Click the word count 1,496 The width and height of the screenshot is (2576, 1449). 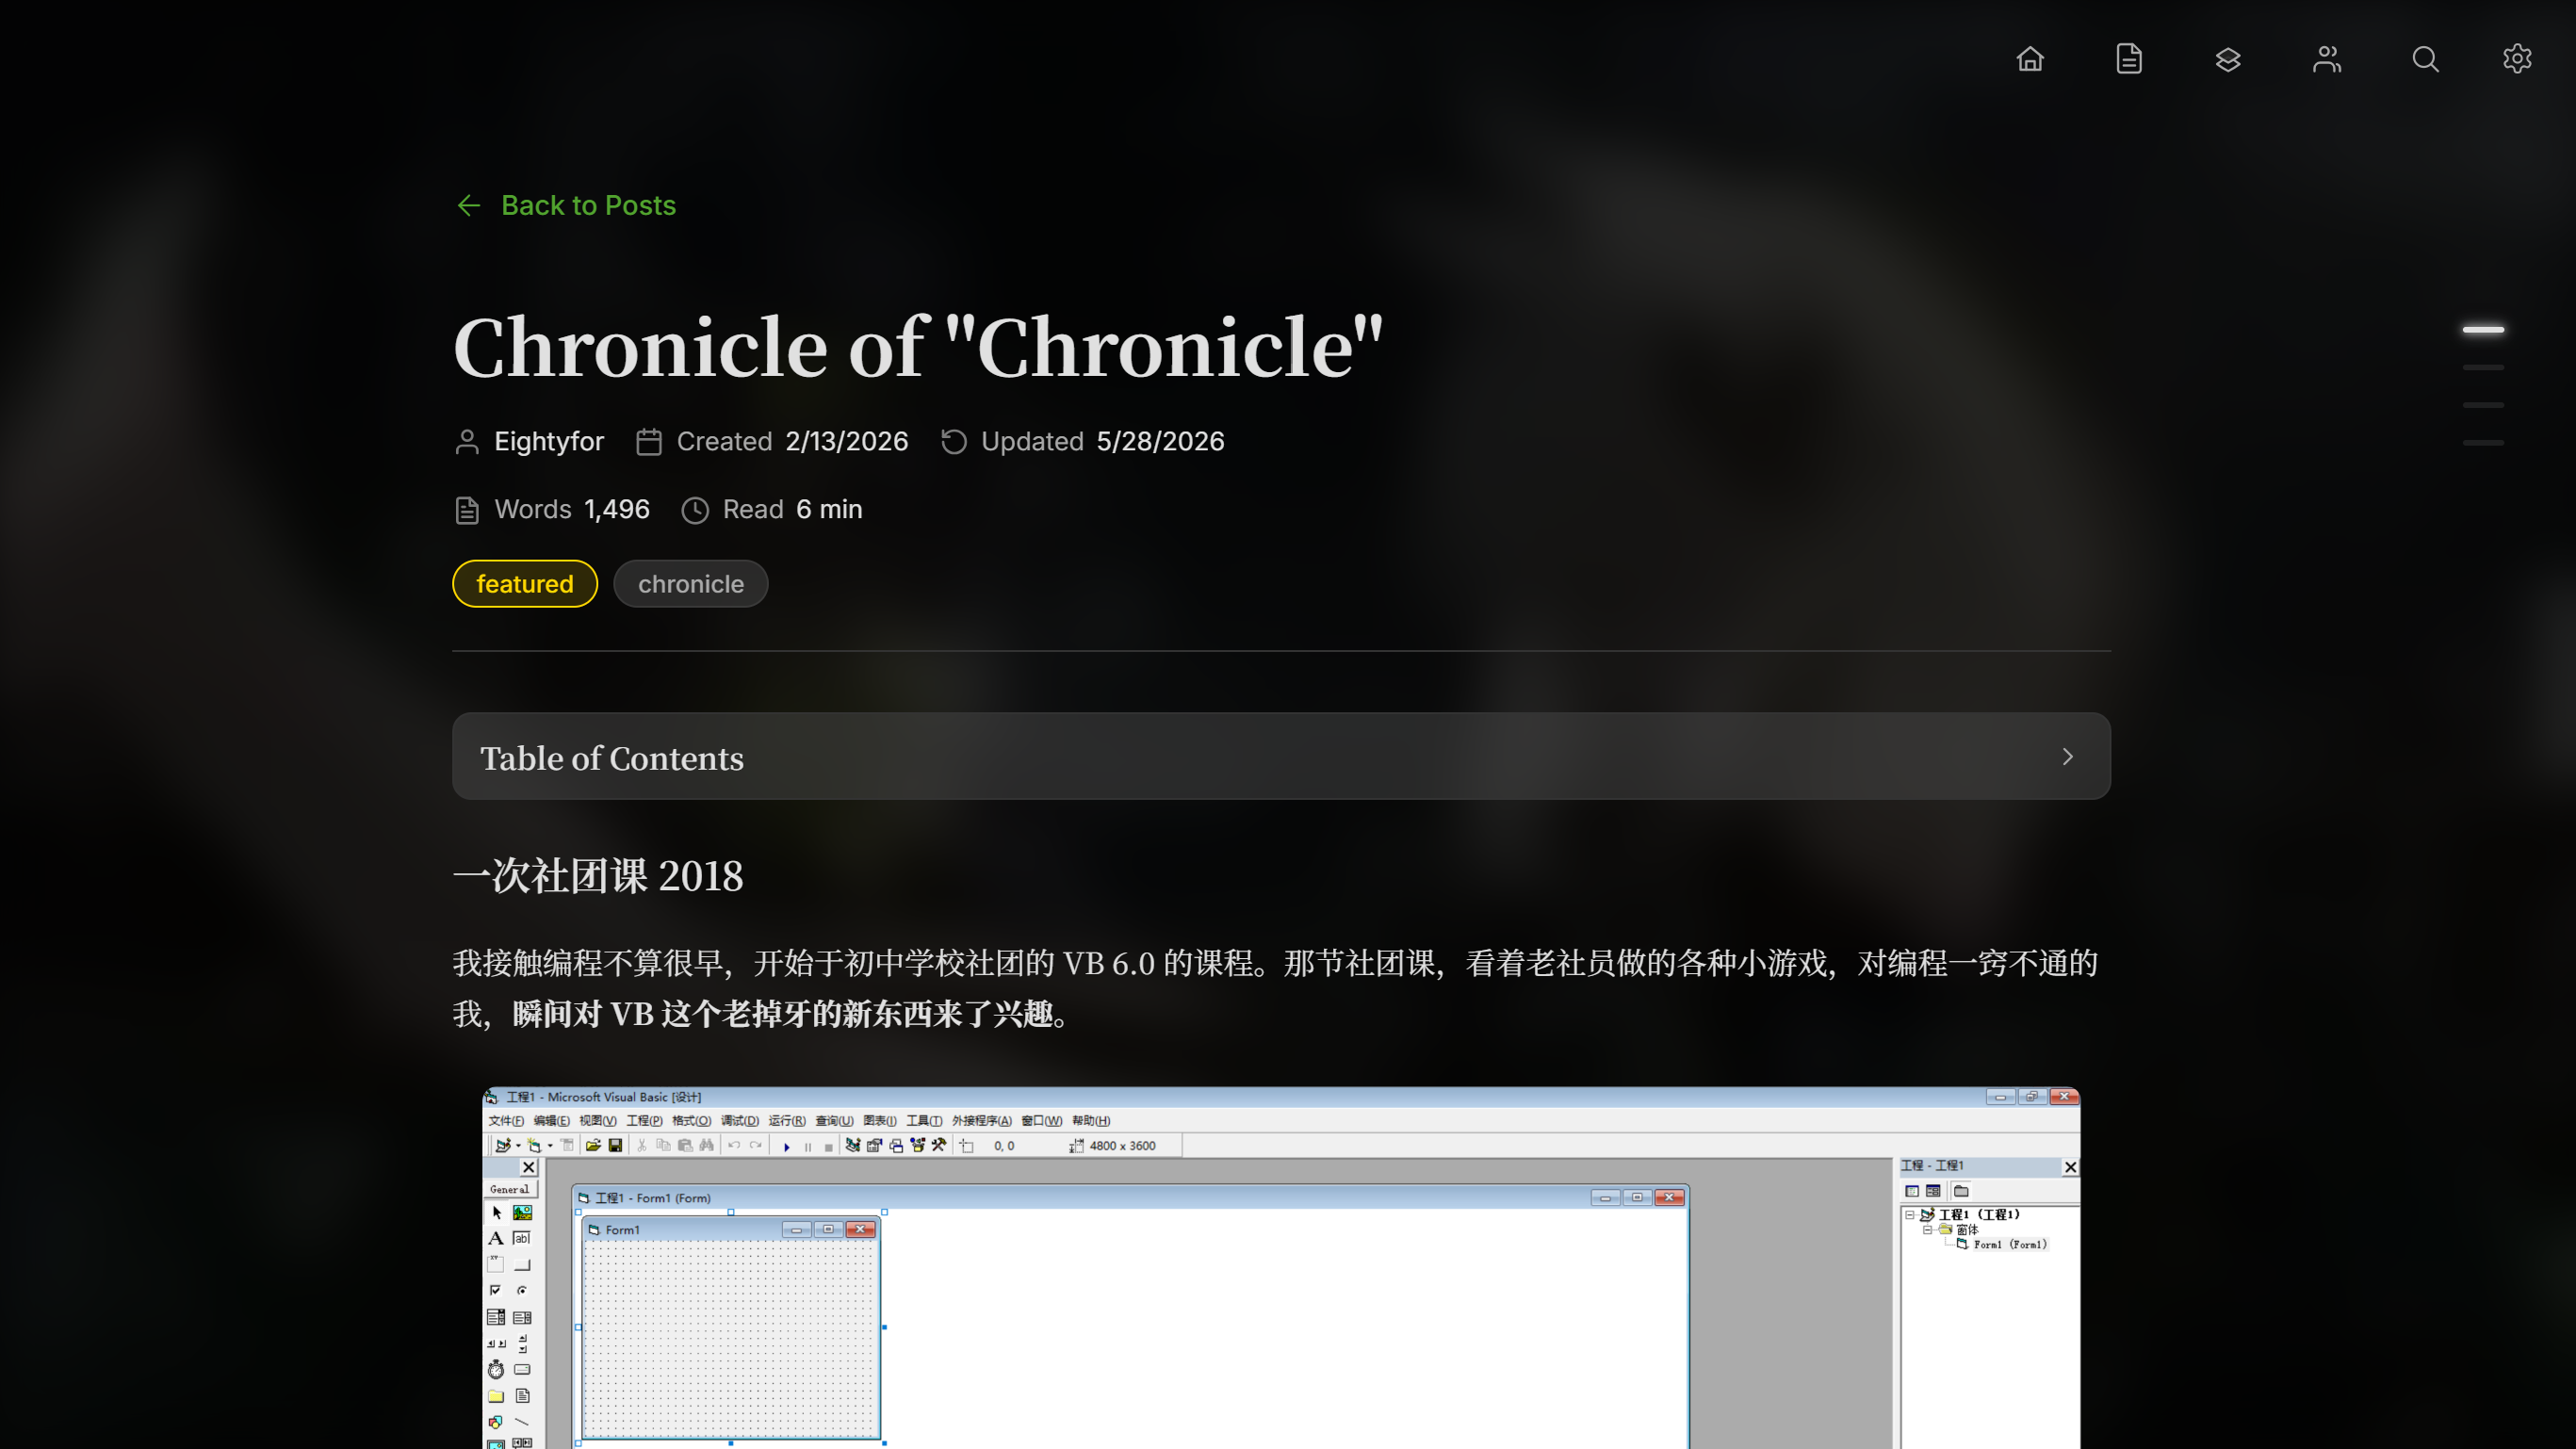tap(617, 509)
